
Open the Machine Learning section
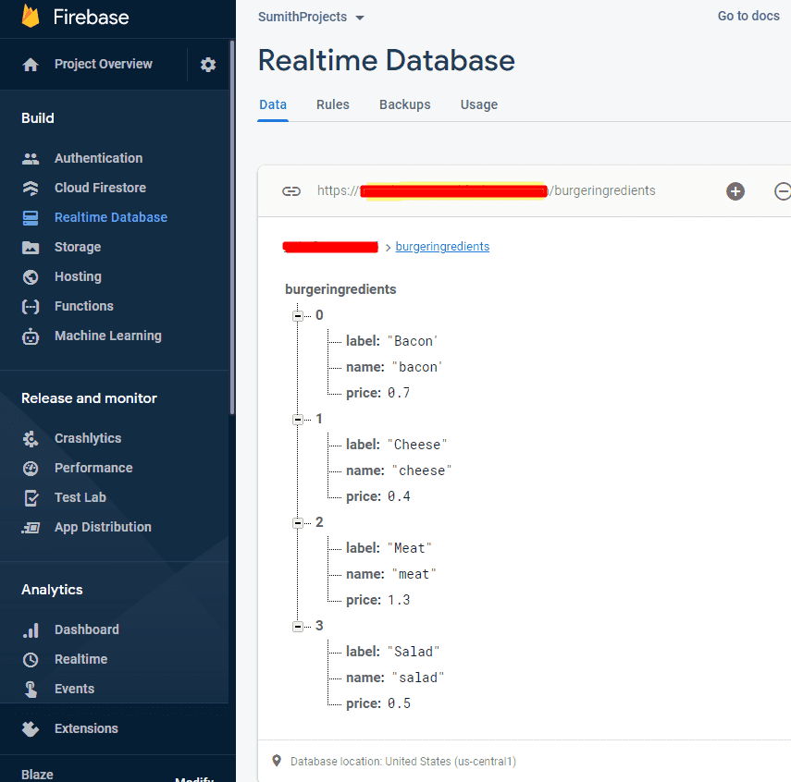(108, 336)
